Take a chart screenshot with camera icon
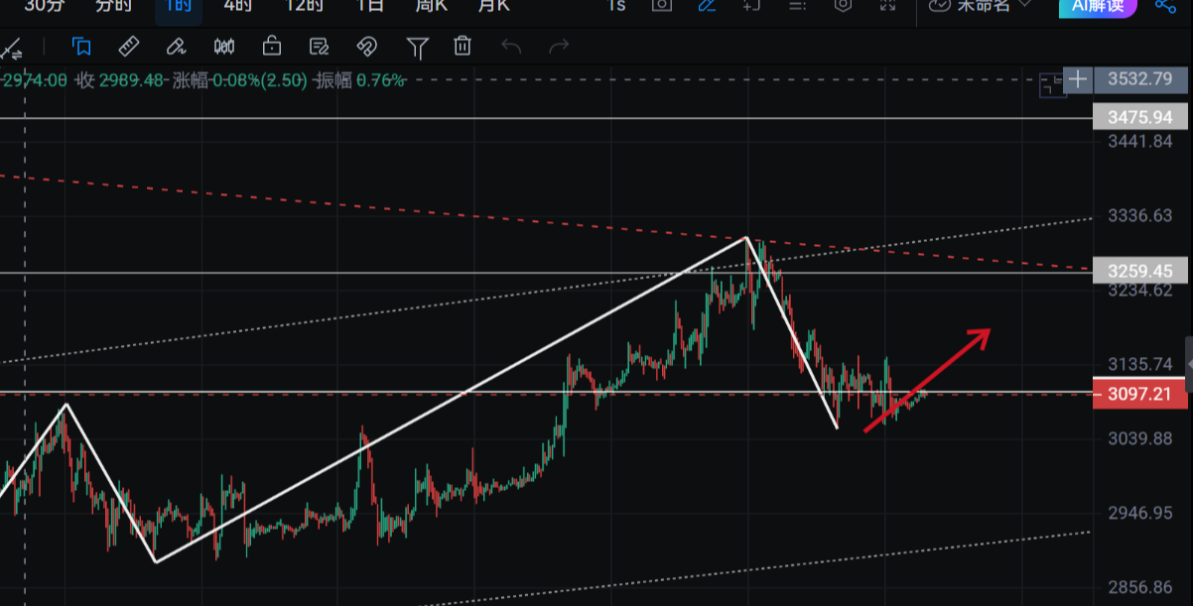 661,8
